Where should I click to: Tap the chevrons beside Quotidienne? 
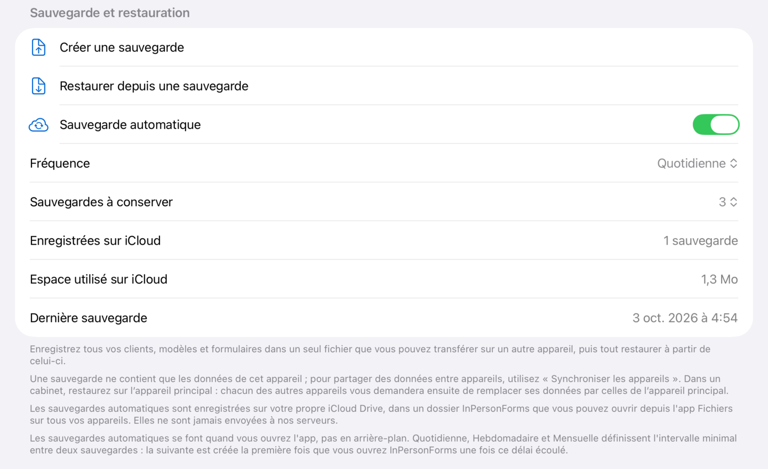point(734,163)
